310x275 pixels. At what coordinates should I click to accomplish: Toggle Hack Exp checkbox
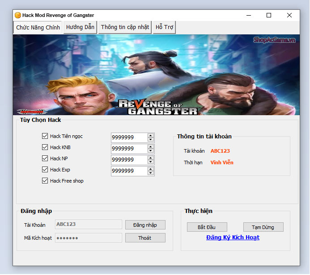coord(45,170)
